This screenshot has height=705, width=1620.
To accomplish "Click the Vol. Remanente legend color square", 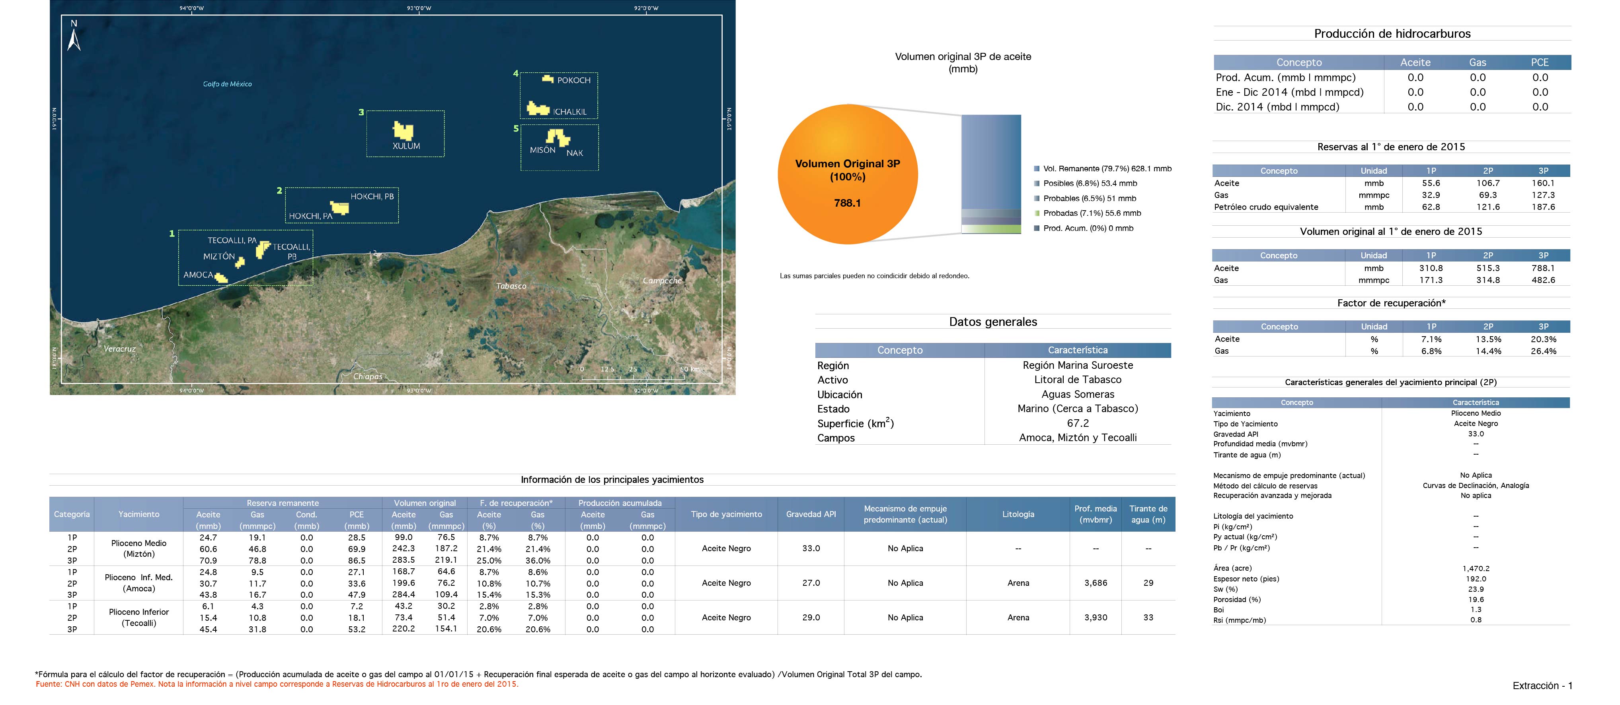I will coord(1036,169).
